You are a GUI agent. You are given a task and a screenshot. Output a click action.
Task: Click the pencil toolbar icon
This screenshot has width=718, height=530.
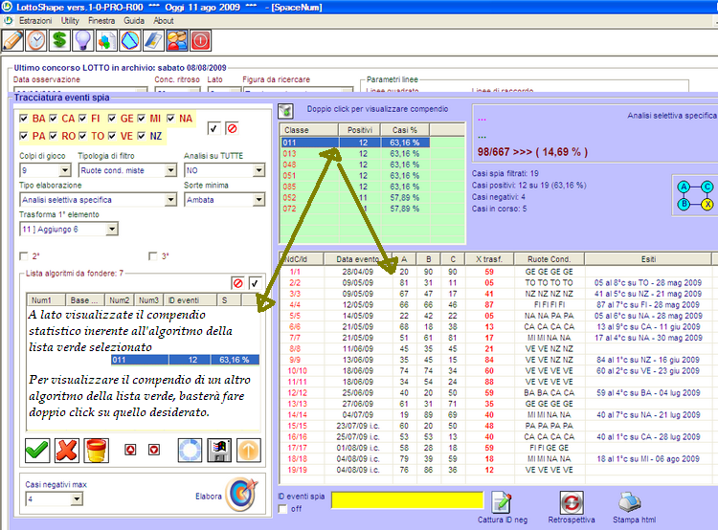[13, 41]
